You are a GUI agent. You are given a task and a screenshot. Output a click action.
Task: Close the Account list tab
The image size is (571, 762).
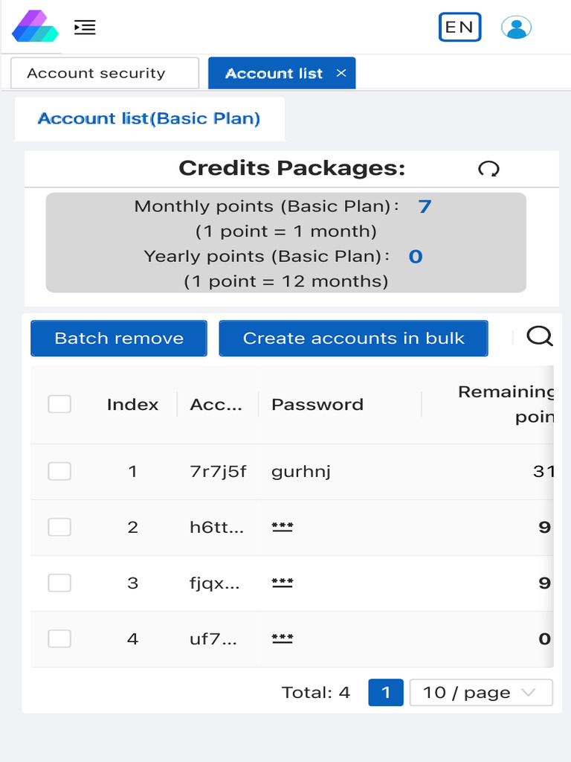click(341, 73)
